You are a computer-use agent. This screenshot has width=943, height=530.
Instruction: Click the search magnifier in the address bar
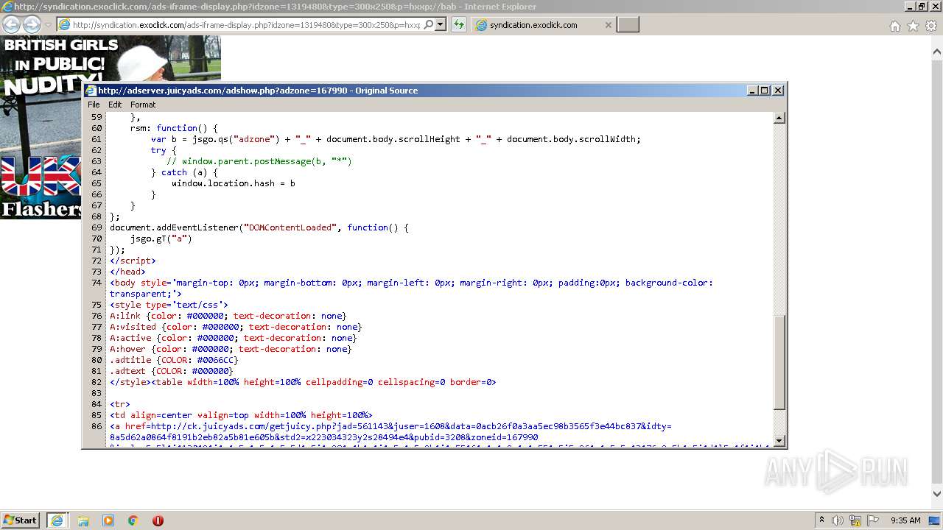click(x=428, y=25)
